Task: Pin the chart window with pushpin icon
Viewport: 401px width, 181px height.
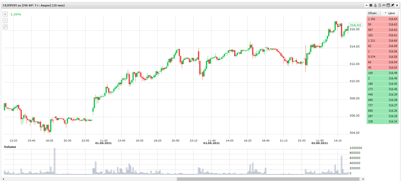Action: [393, 5]
